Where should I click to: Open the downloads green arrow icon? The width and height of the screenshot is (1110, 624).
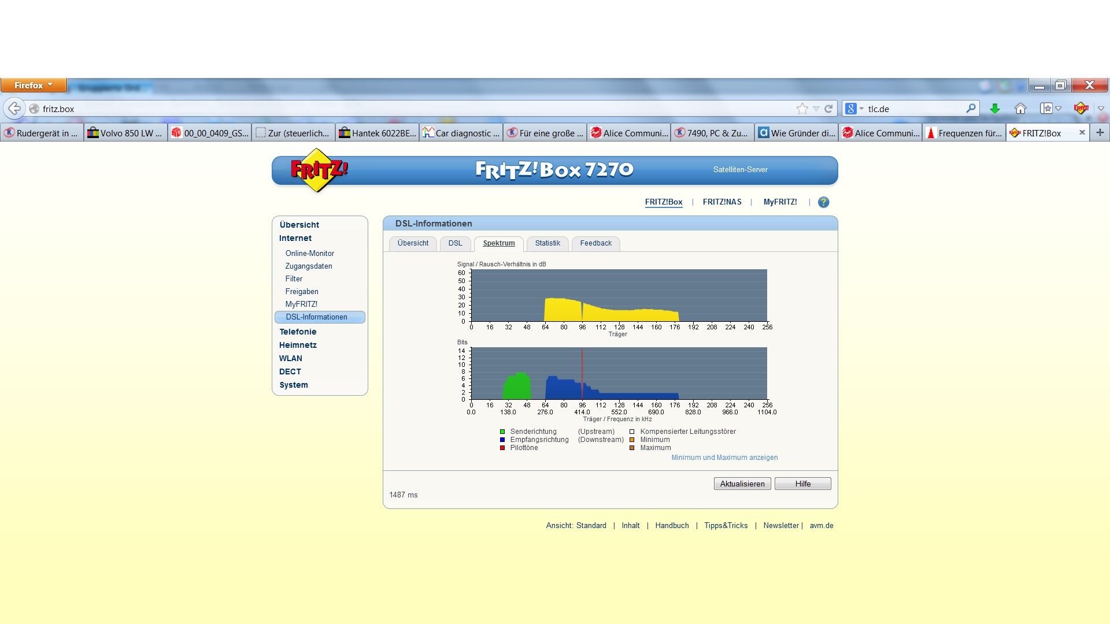tap(994, 109)
